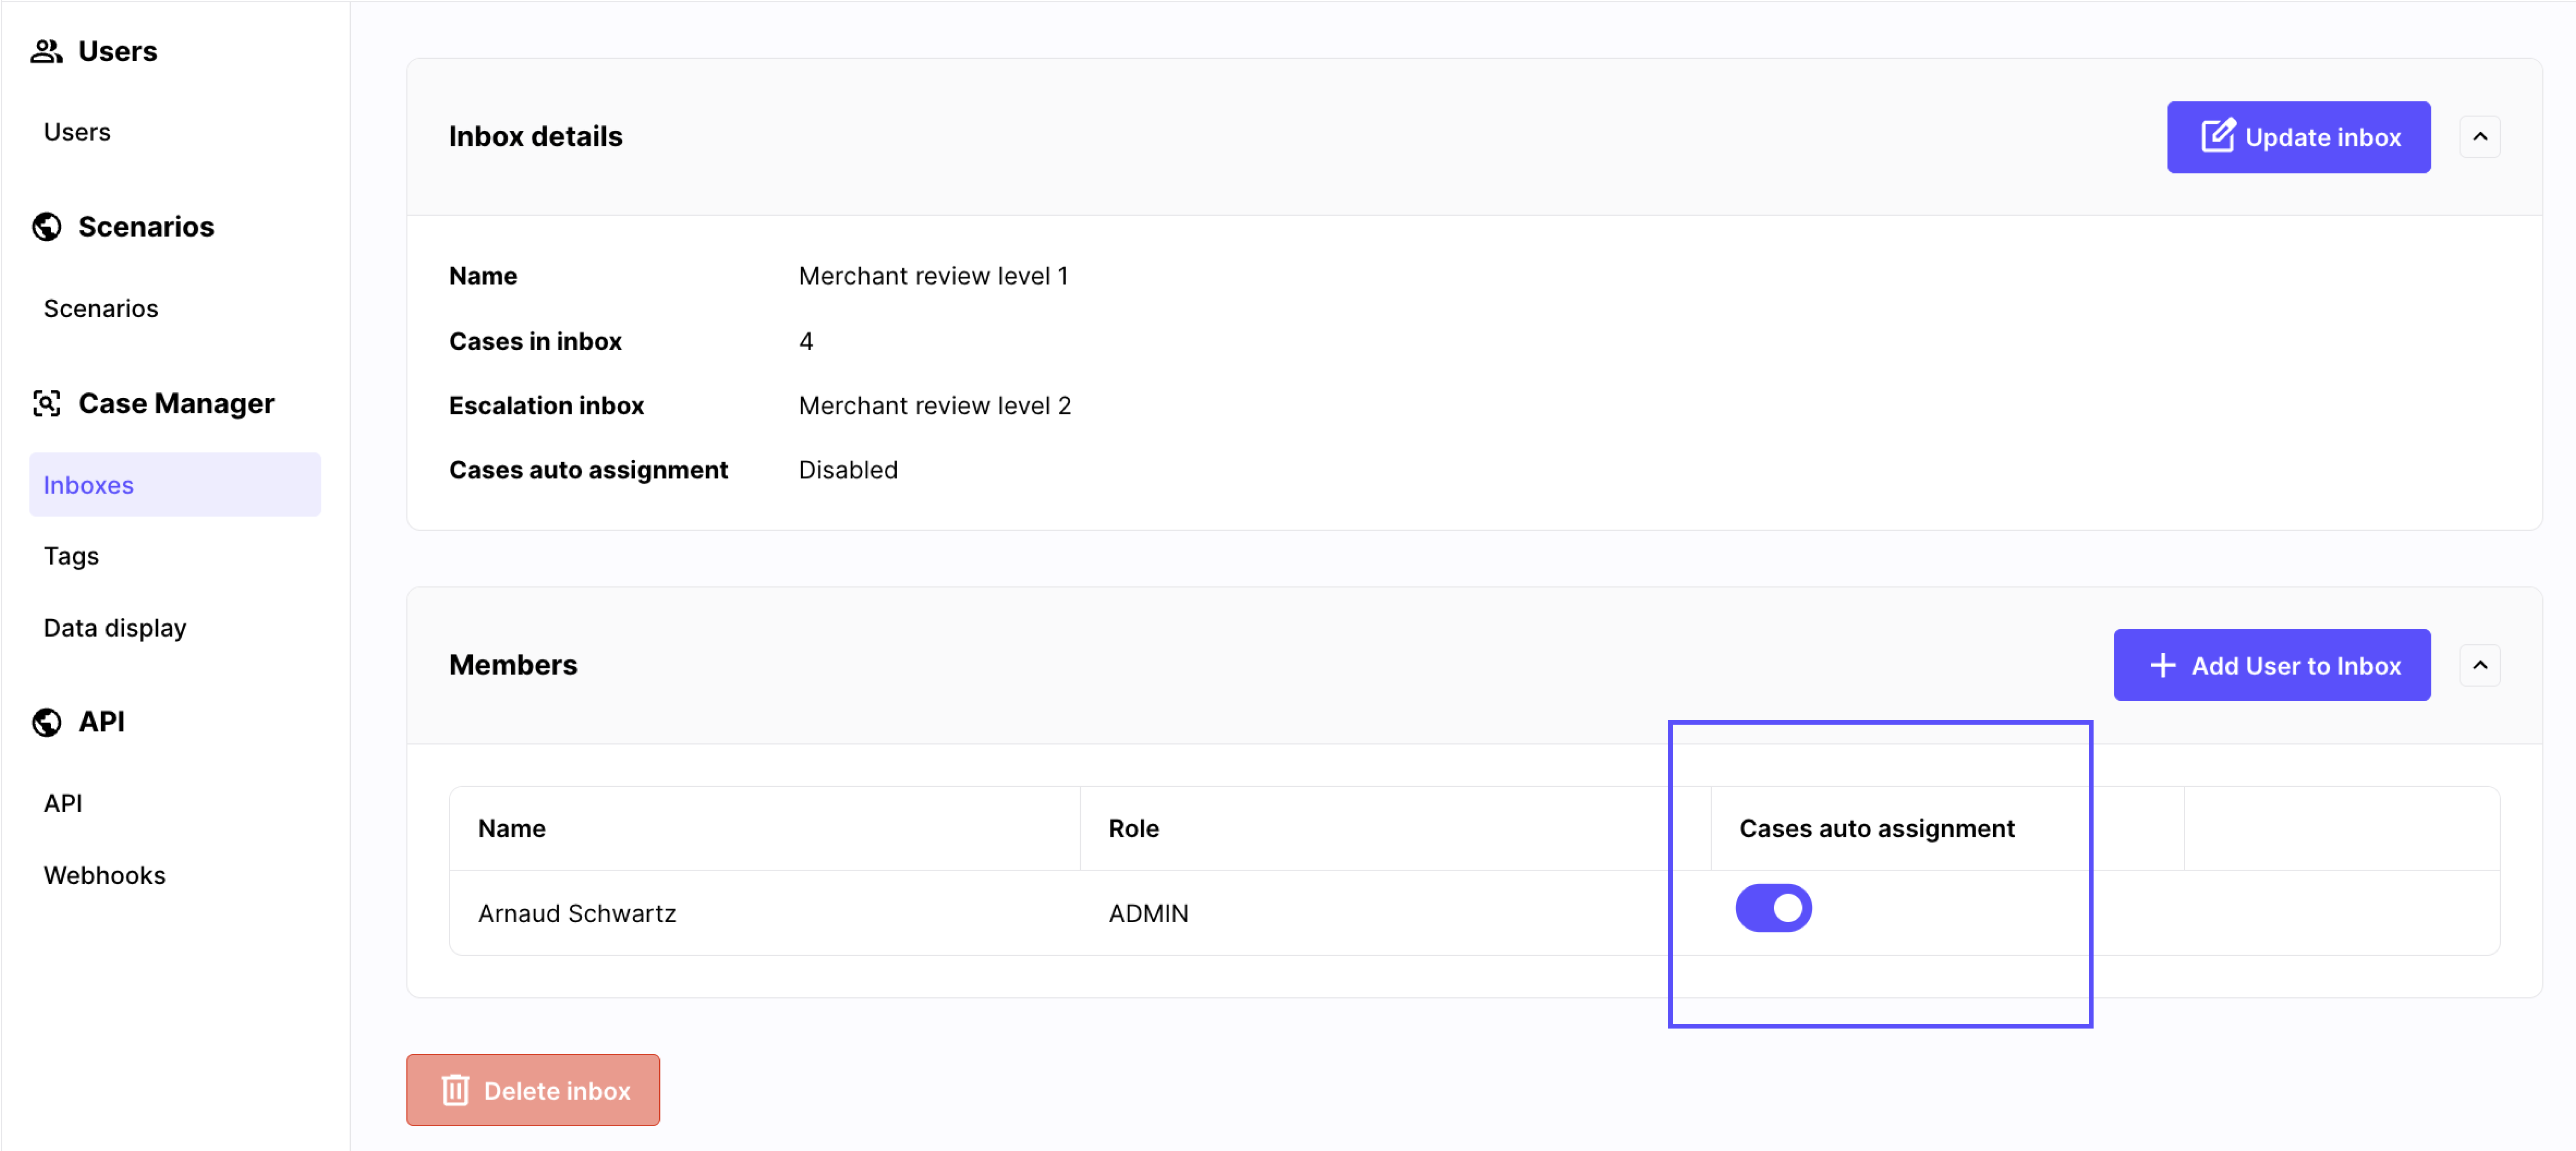Click the Case Manager scan icon

tap(46, 403)
